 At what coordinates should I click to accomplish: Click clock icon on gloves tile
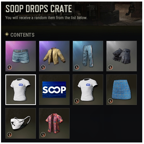coord(110,67)
